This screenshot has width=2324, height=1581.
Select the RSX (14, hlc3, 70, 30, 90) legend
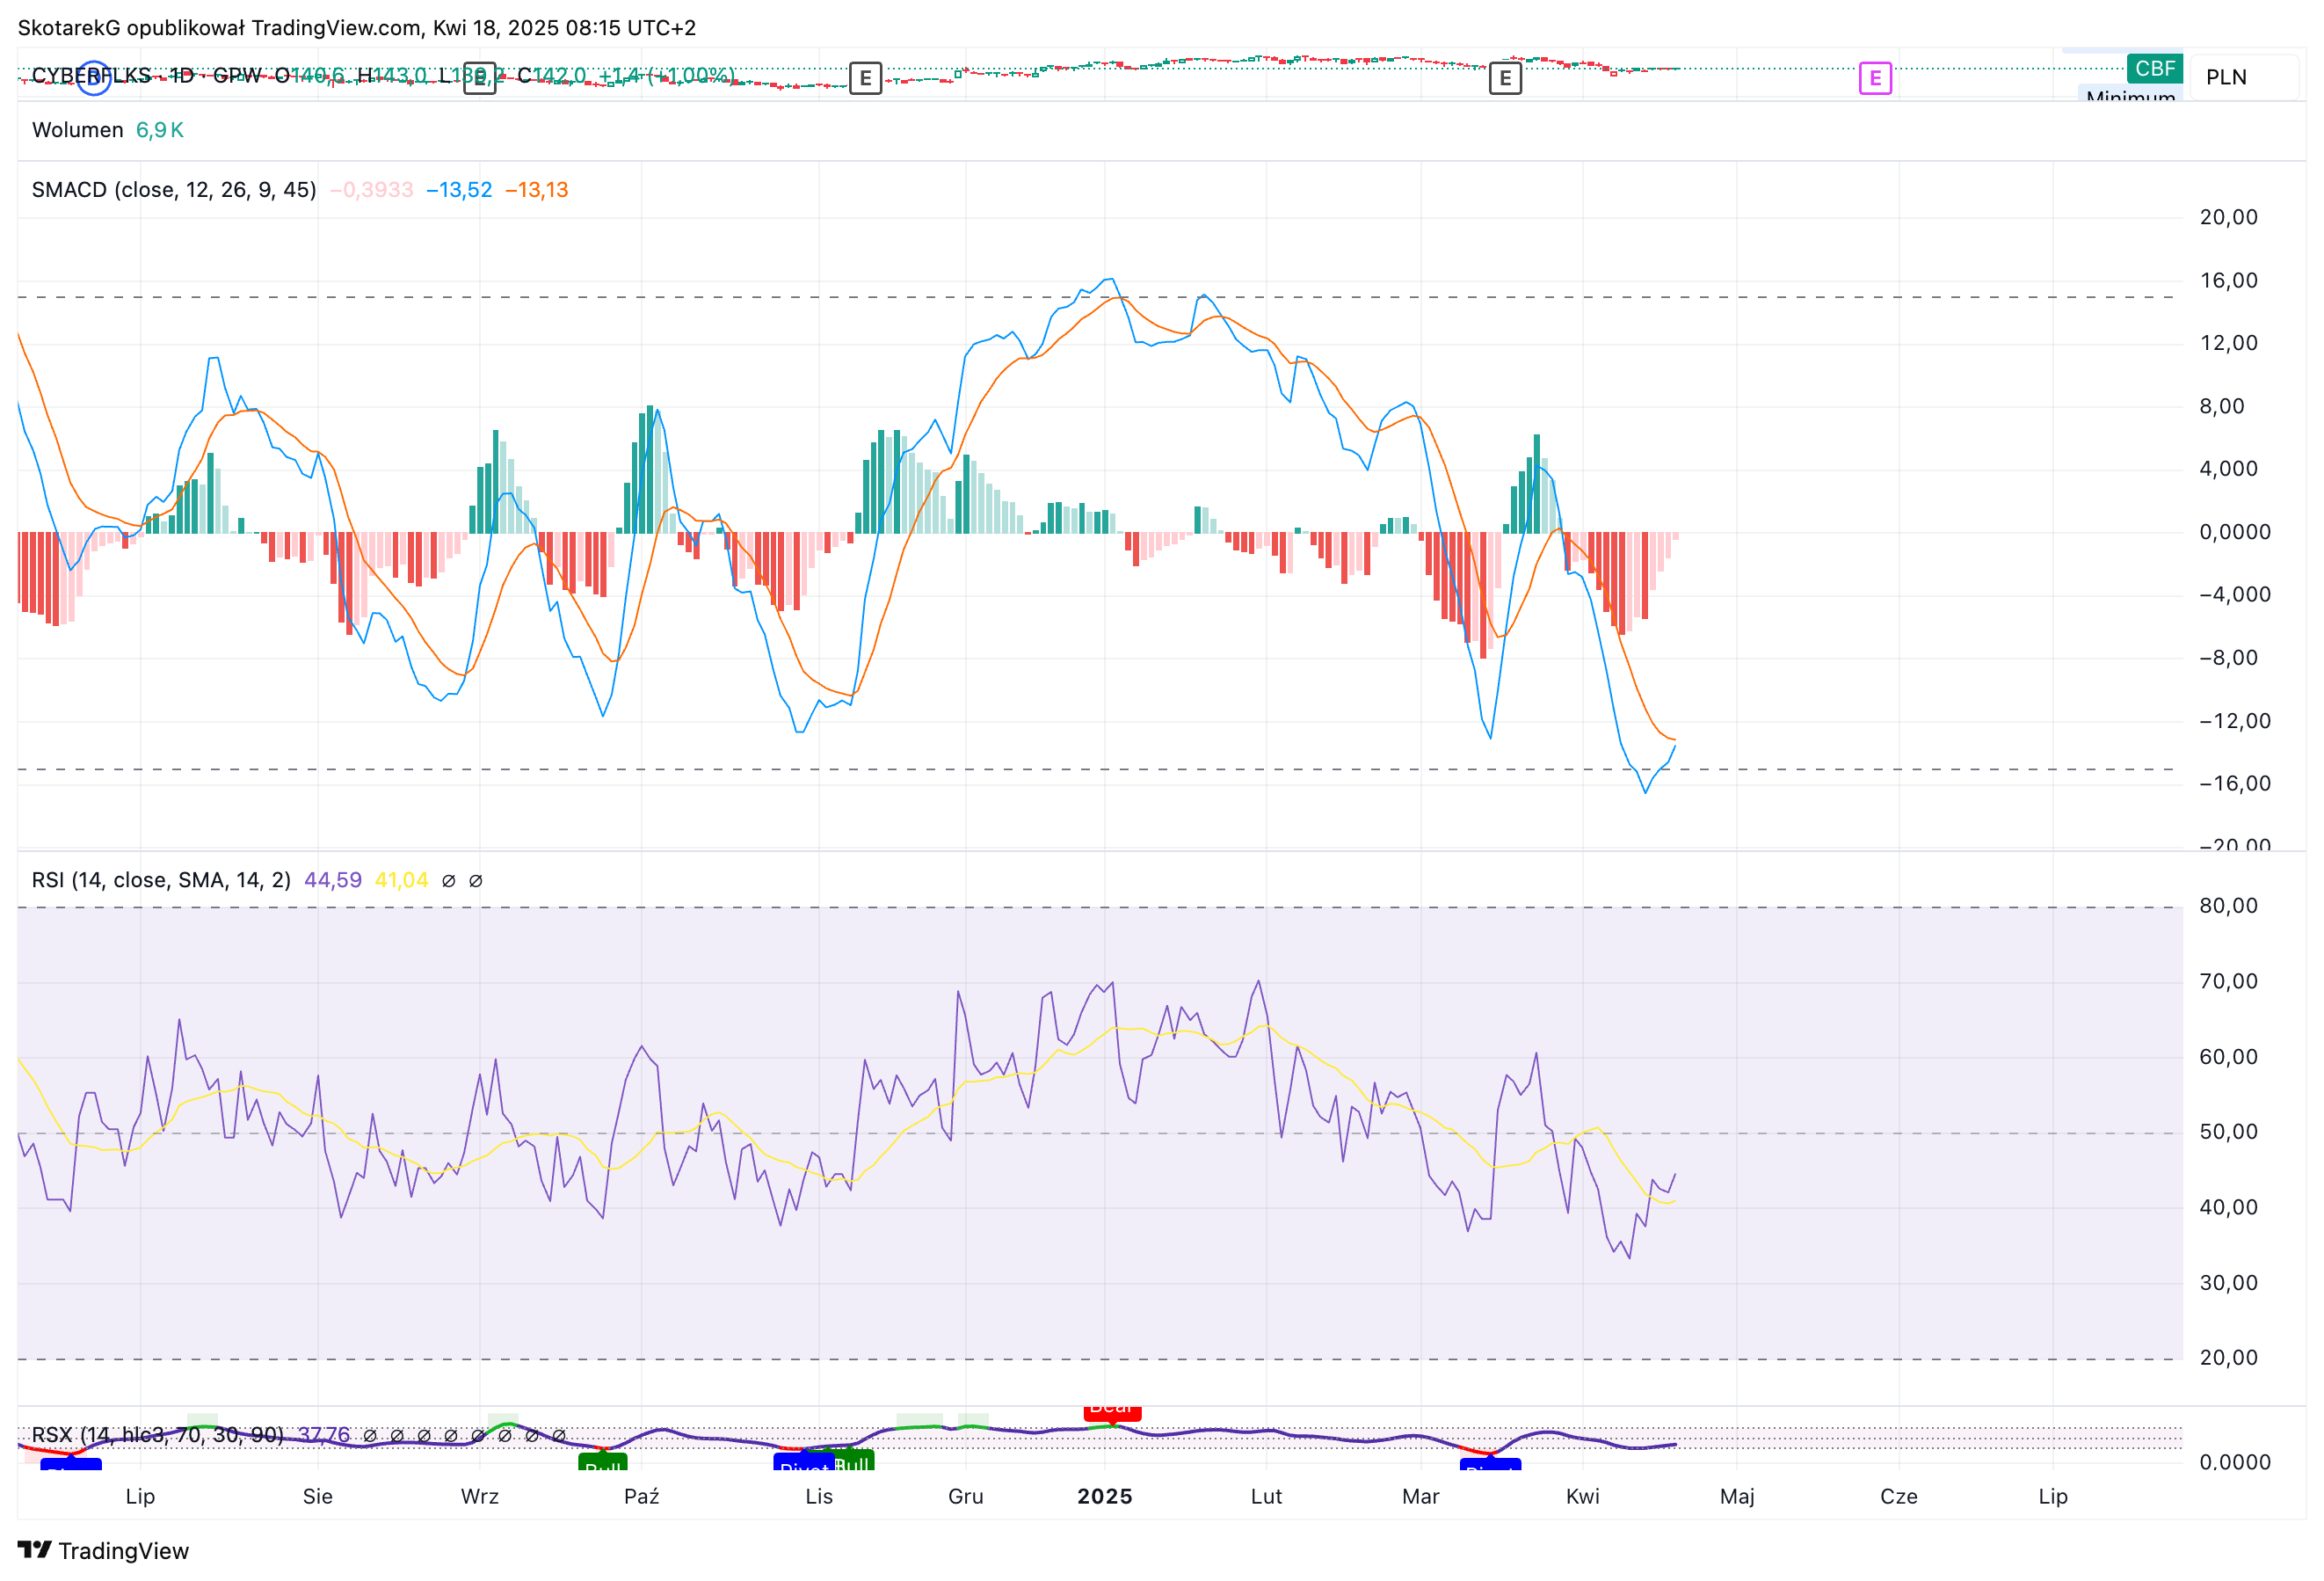tap(157, 1435)
